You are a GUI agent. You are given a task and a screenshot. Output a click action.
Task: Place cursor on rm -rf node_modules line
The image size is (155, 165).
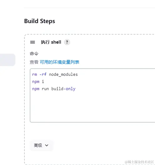[x=55, y=75]
